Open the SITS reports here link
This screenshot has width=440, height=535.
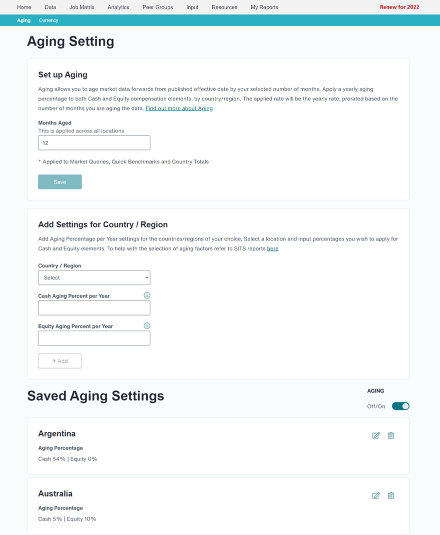click(273, 248)
